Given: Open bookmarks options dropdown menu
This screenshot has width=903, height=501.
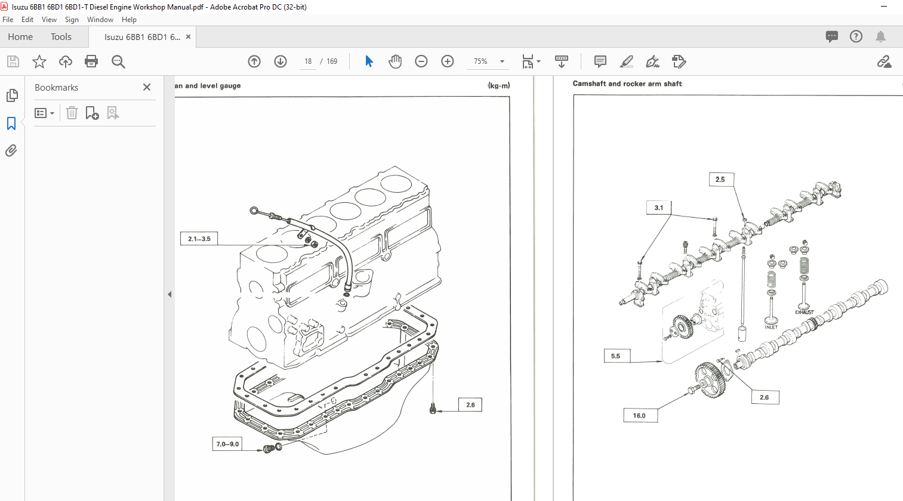Looking at the screenshot, I should click(x=45, y=113).
